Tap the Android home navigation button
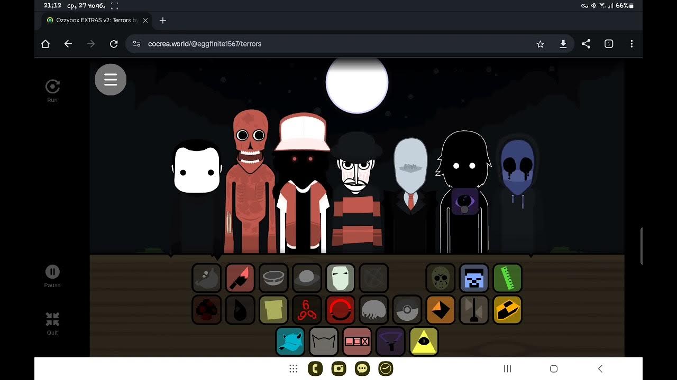Image resolution: width=677 pixels, height=380 pixels. (554, 369)
